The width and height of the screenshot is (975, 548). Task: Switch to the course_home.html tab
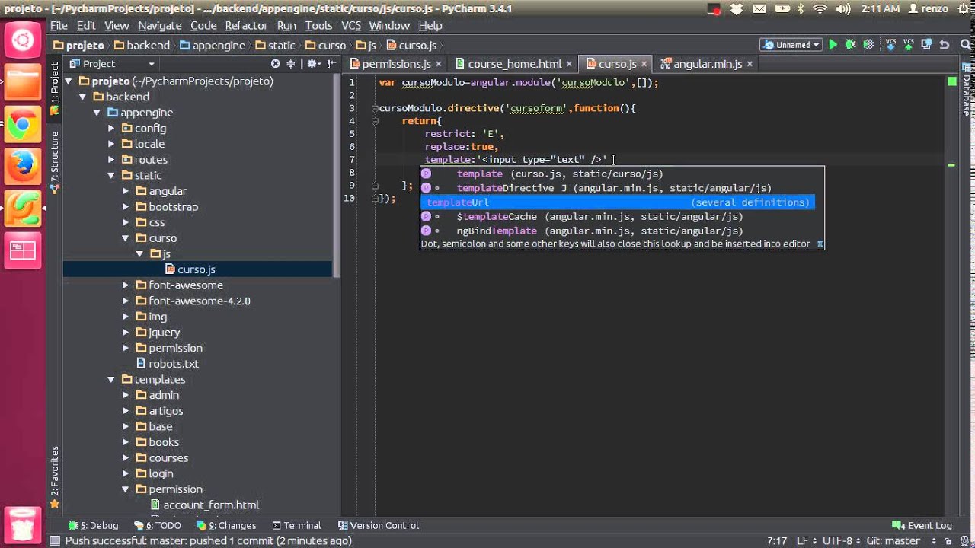click(514, 64)
